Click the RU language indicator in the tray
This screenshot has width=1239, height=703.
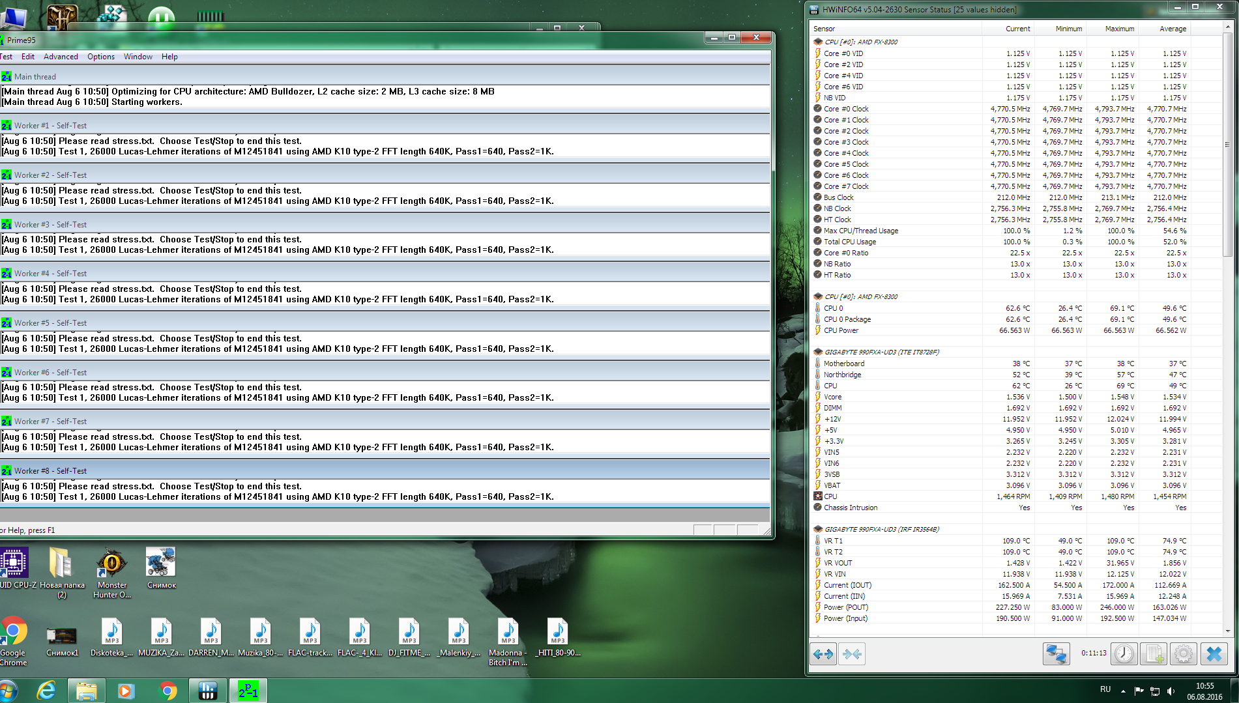tap(1105, 689)
